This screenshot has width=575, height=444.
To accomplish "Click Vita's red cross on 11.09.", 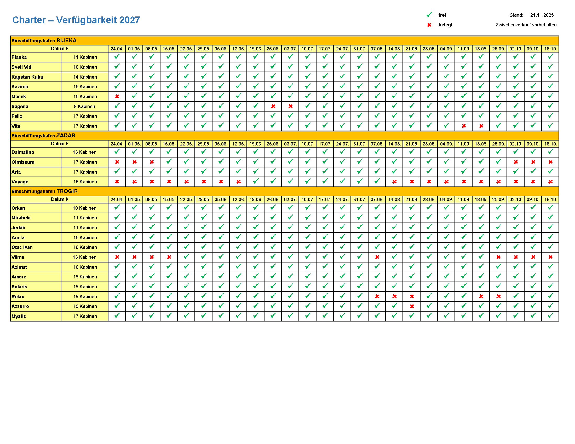I will pyautogui.click(x=464, y=126).
